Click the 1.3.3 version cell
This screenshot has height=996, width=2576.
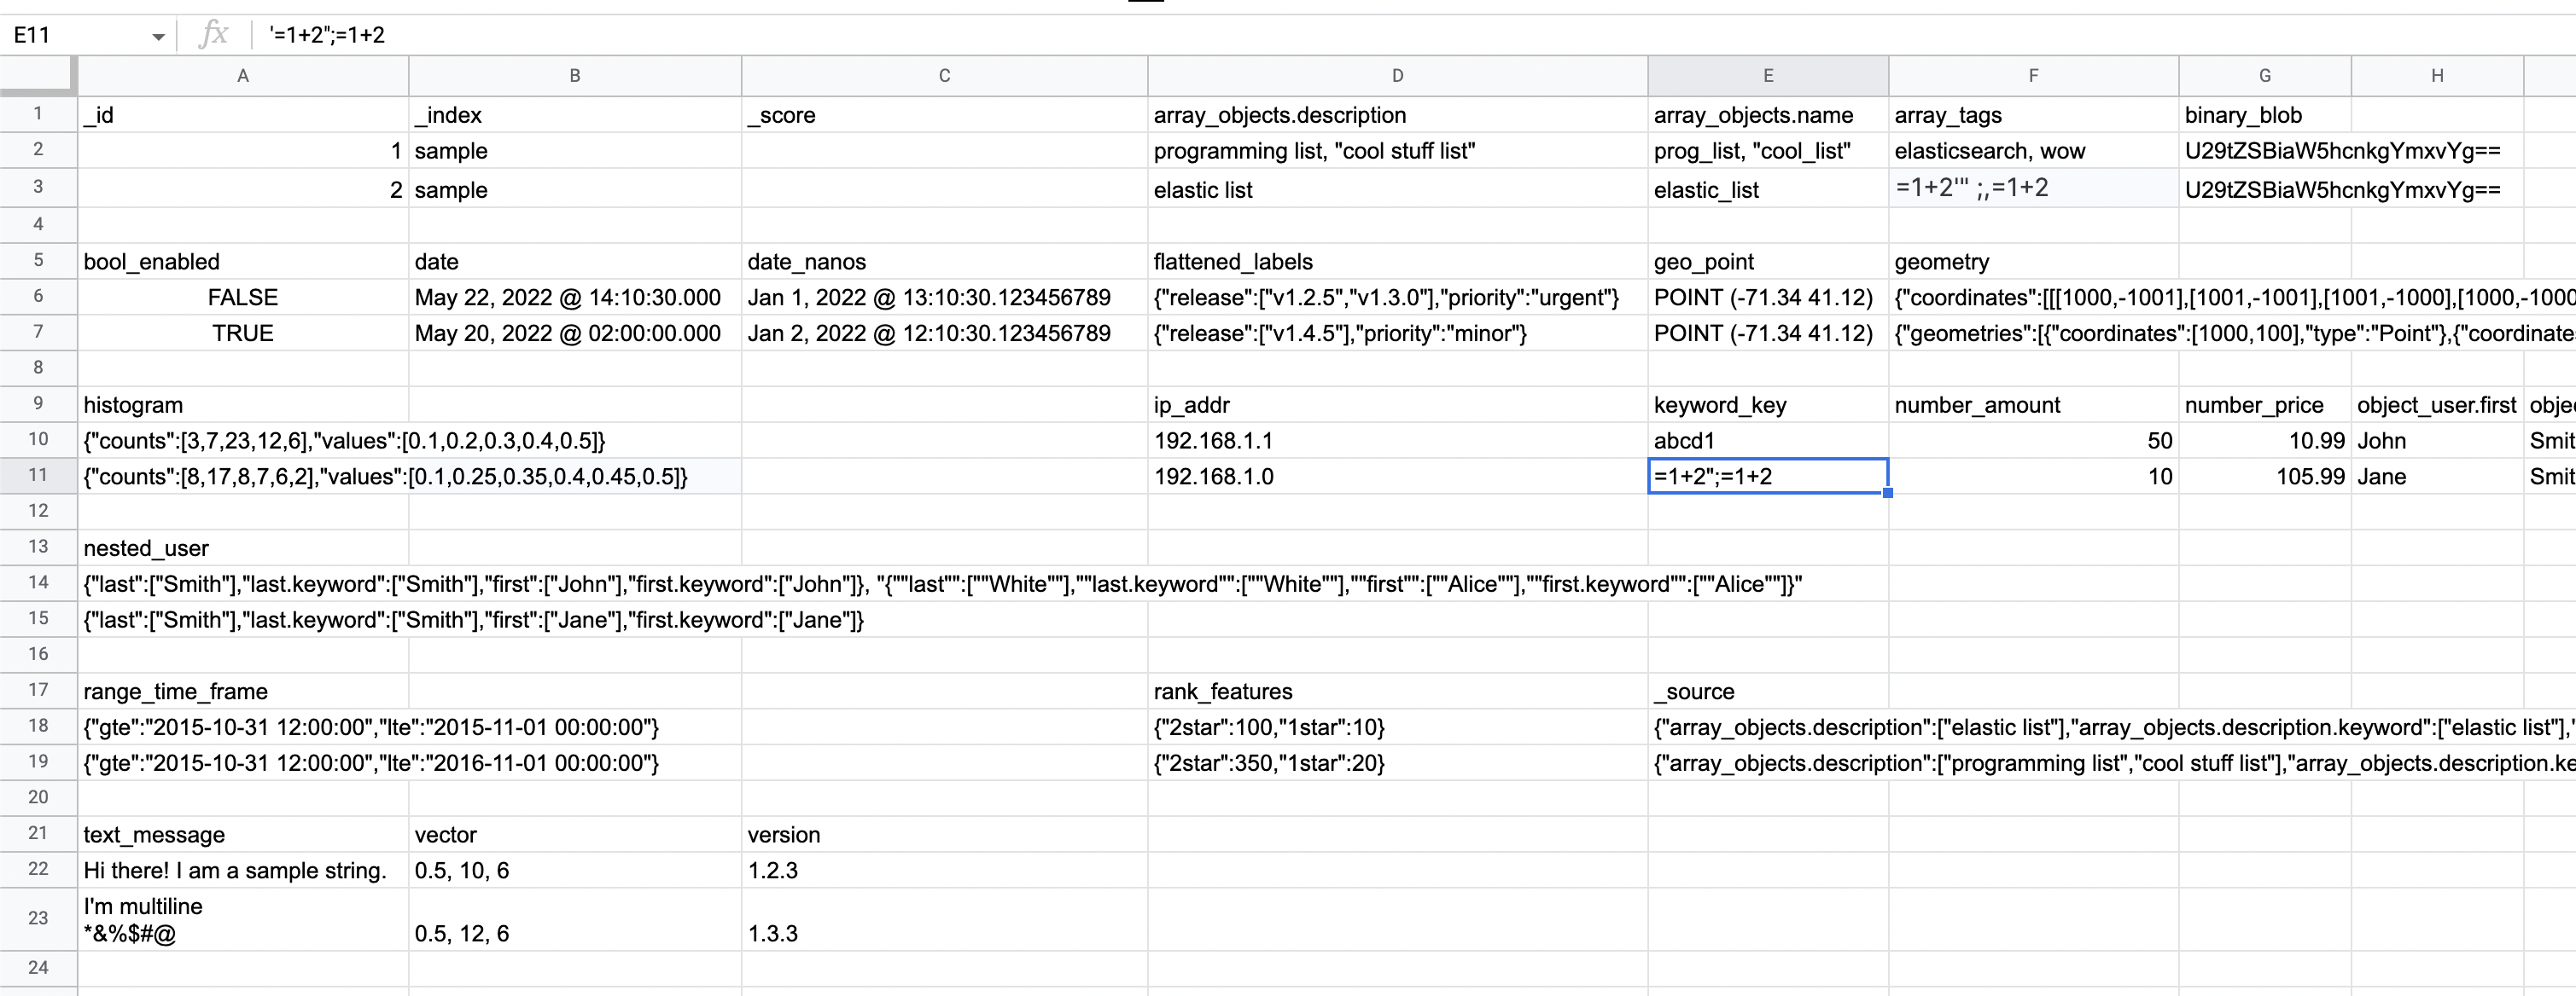944,919
